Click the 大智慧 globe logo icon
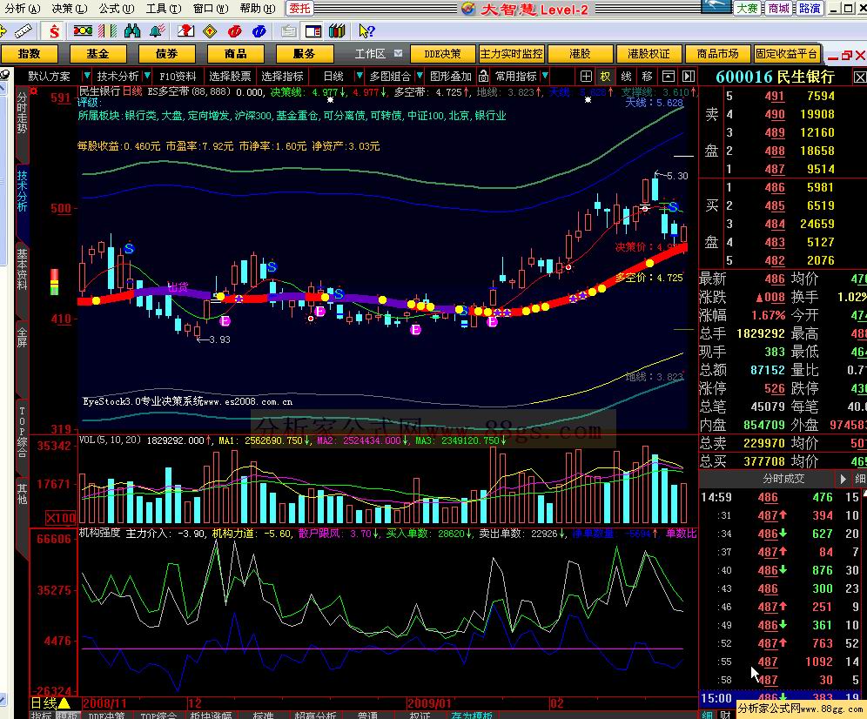Screen dimensions: 867x719 pyautogui.click(x=468, y=9)
